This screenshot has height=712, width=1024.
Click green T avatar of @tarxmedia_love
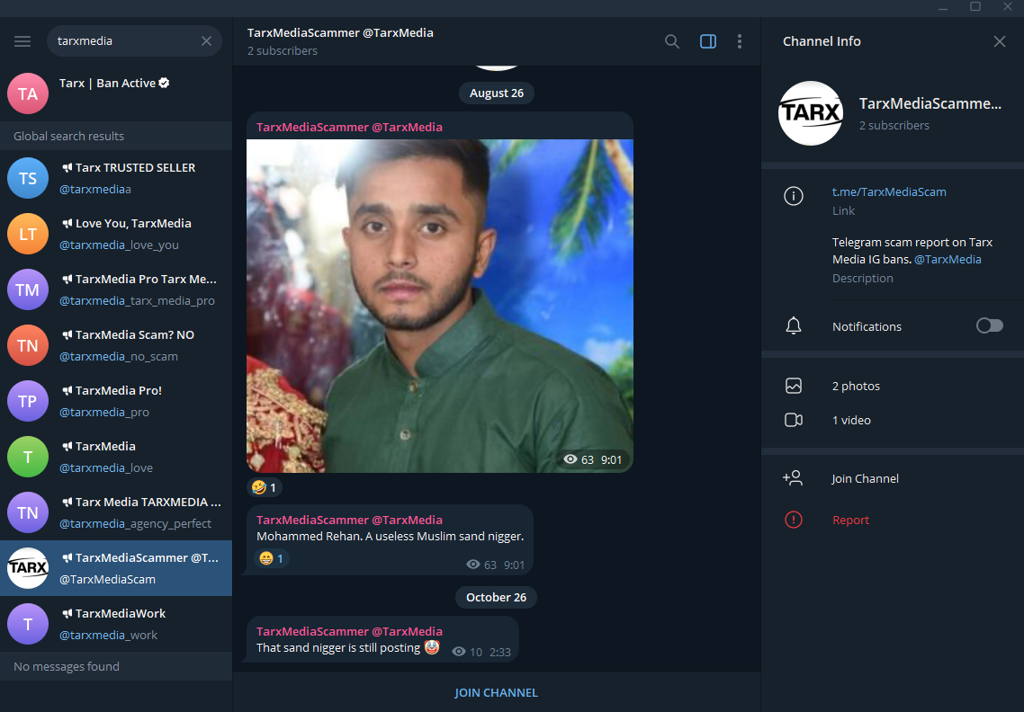click(x=28, y=457)
